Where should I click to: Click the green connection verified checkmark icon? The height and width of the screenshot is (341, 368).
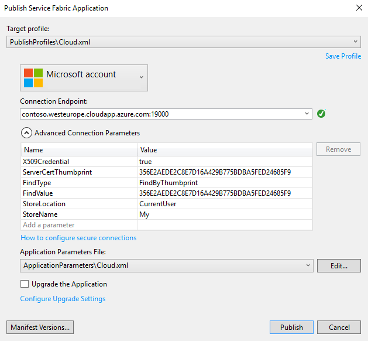[x=321, y=114]
